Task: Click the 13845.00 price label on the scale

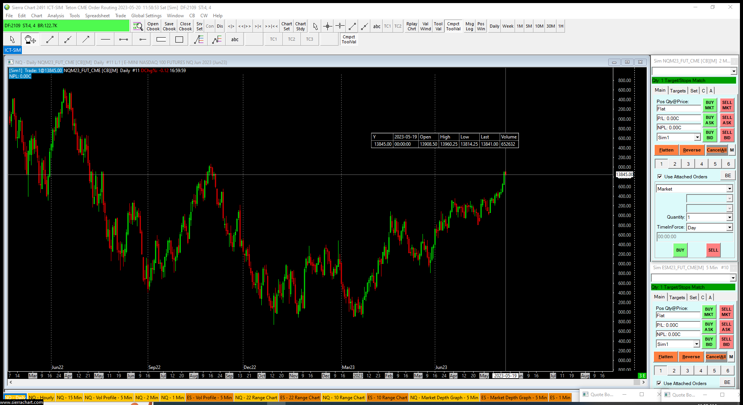Action: [624, 175]
